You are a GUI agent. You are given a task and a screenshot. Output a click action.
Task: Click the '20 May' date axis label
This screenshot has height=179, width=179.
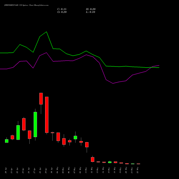point(126,170)
